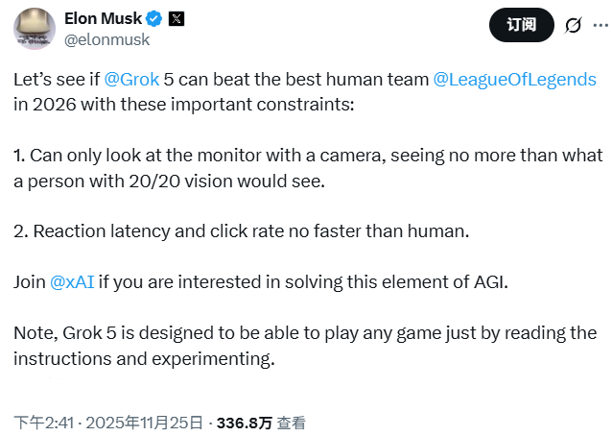Visit the @xAI mention link

pyautogui.click(x=72, y=281)
